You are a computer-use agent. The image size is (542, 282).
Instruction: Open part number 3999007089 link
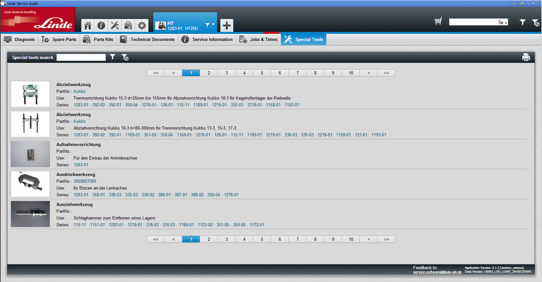(x=85, y=181)
